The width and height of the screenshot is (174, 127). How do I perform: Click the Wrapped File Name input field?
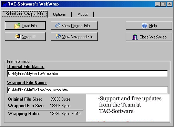pyautogui.click(x=88, y=90)
